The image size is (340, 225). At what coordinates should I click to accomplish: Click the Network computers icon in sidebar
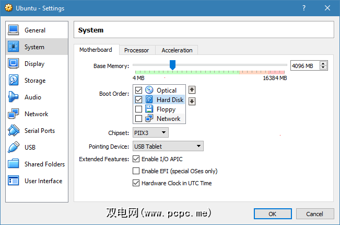coord(14,114)
